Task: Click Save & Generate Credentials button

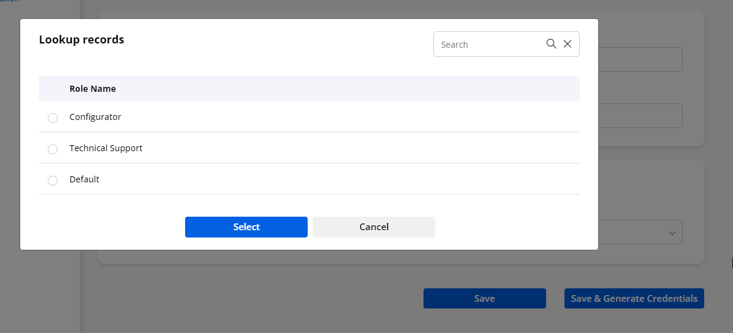Action: [x=634, y=298]
